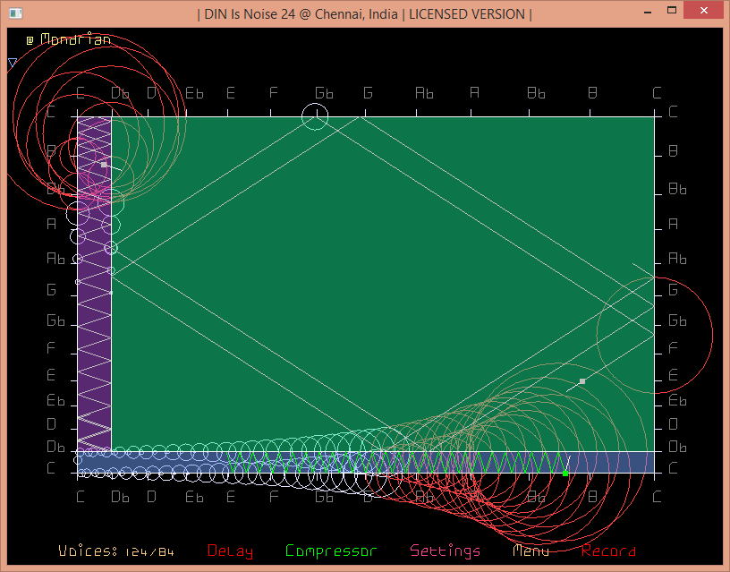Toggle Record to start recording

click(x=608, y=551)
